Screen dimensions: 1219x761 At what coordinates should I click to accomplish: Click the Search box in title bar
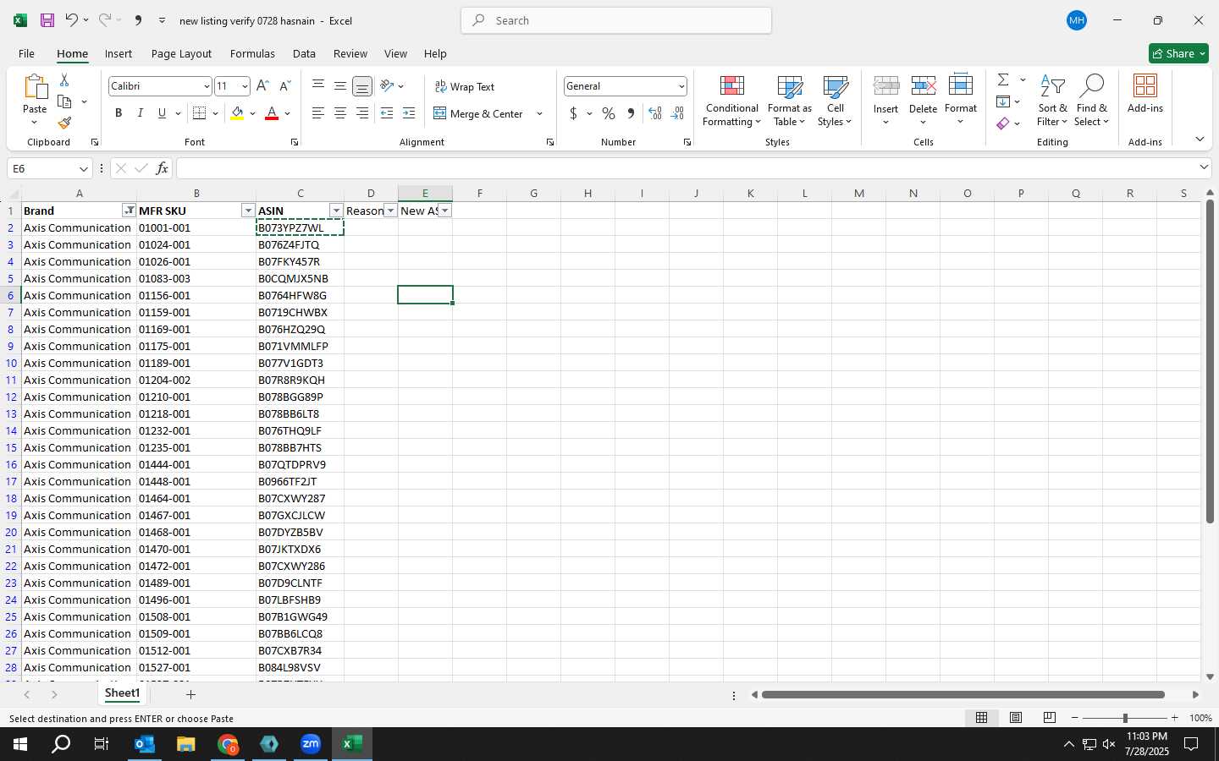pyautogui.click(x=616, y=20)
